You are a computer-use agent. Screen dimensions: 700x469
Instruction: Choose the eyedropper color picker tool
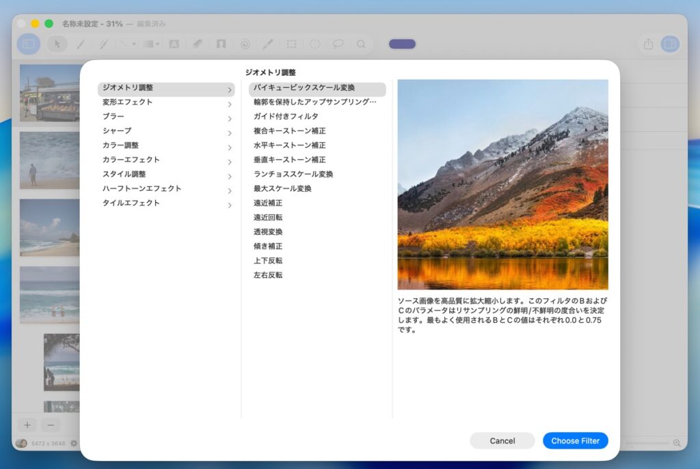pos(267,44)
